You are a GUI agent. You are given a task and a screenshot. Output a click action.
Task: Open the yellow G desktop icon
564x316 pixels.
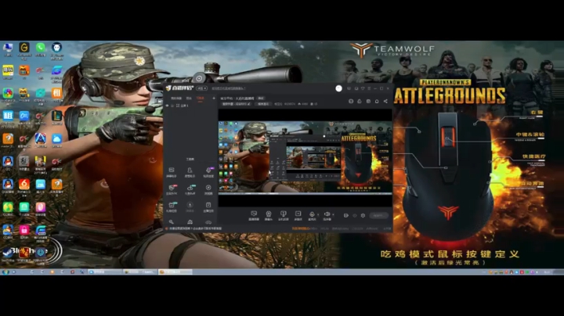(24, 48)
